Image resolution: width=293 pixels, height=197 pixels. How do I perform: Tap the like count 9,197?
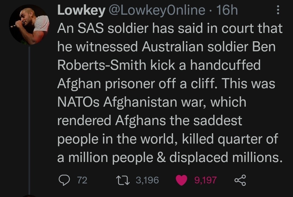click(205, 180)
